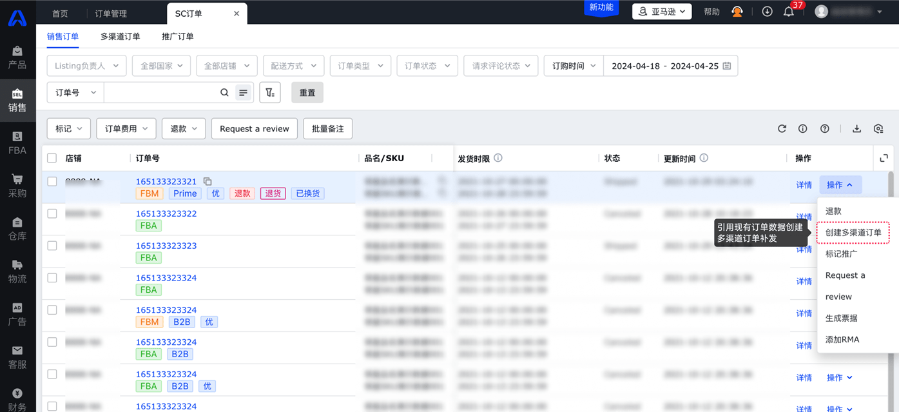This screenshot has height=412, width=899.
Task: Open the 订单状态 status dropdown
Action: (427, 66)
